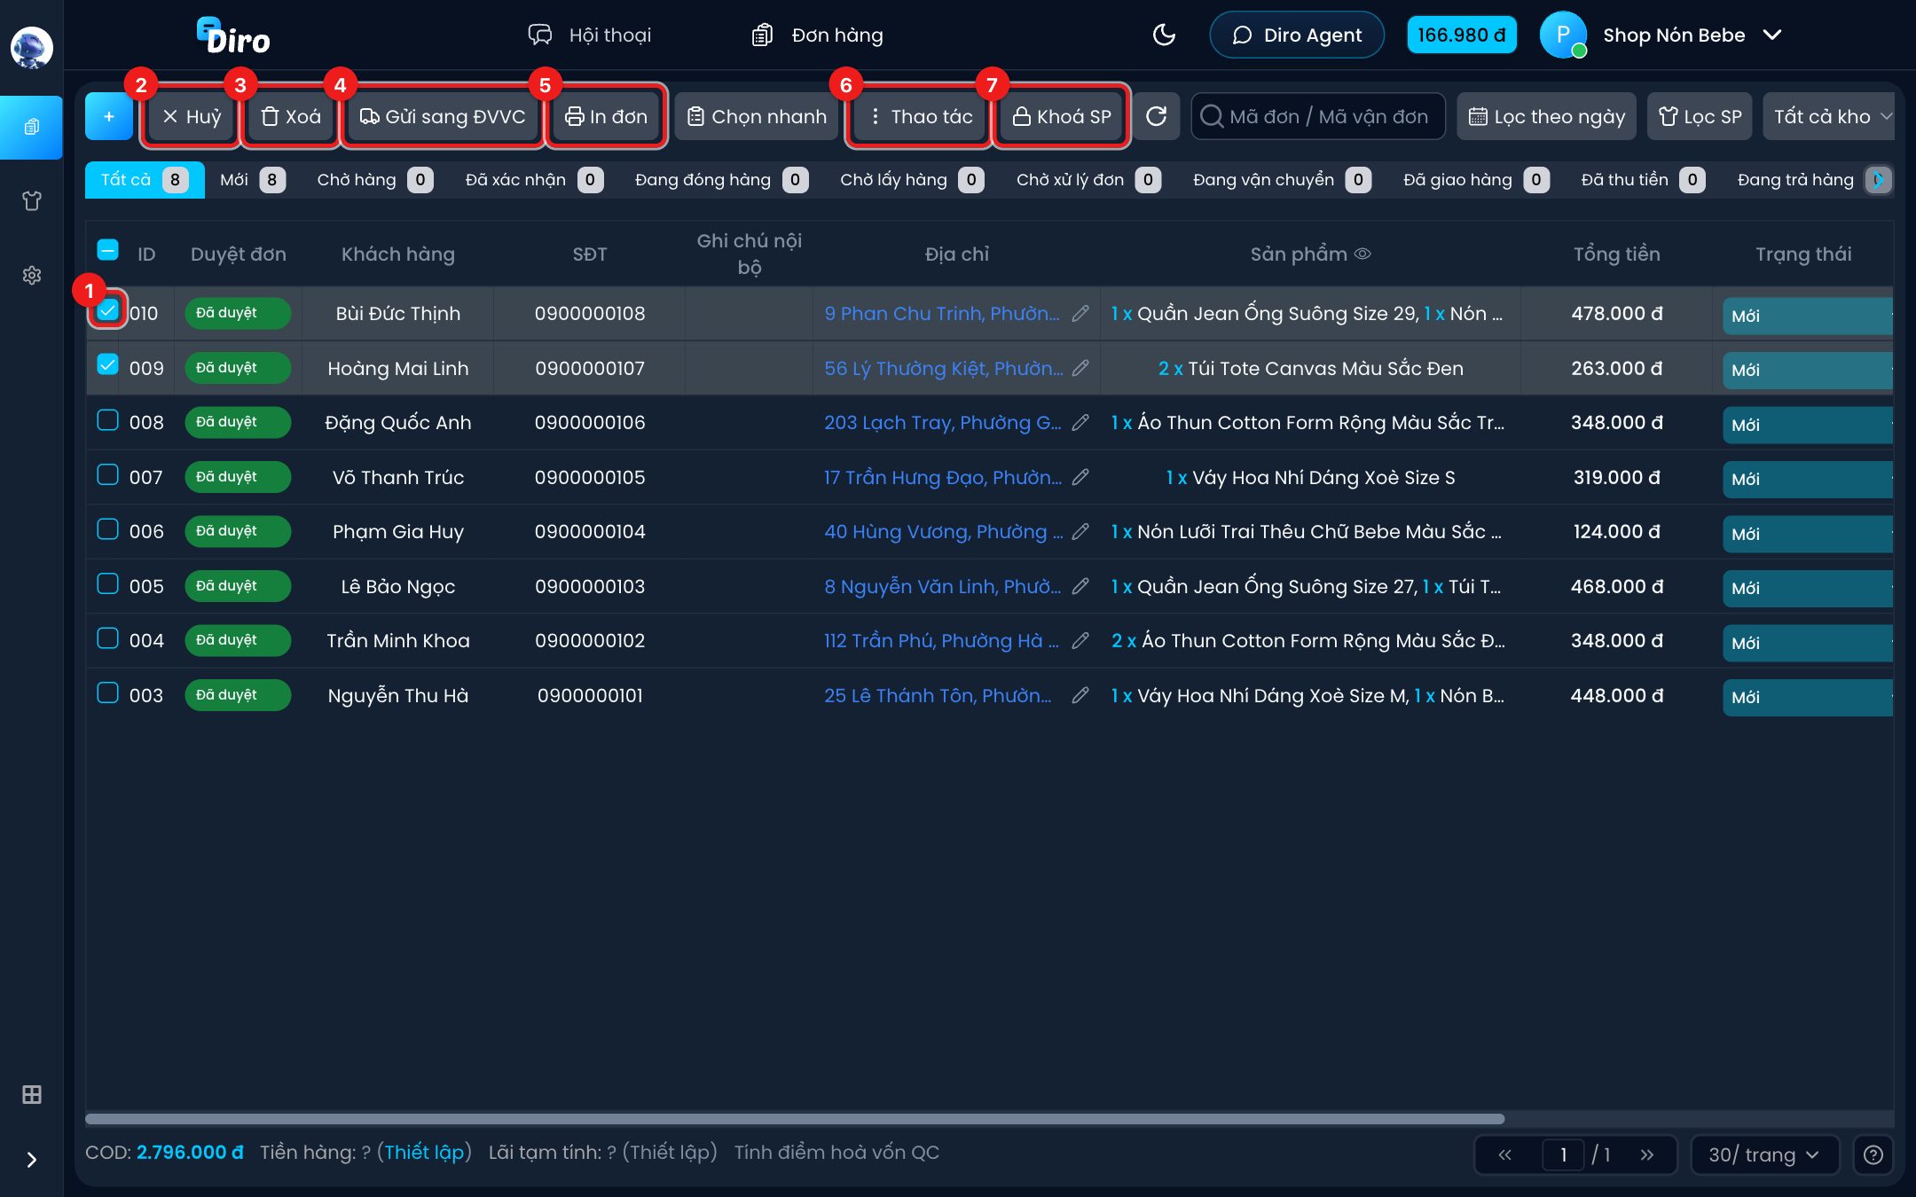
Task: Switch to the Hội thoại tab
Action: (590, 35)
